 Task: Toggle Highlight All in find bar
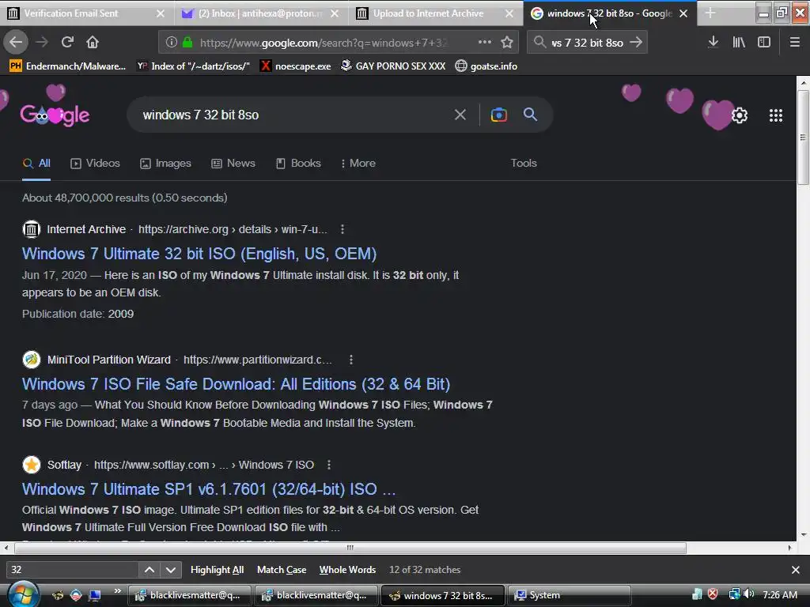[217, 570]
